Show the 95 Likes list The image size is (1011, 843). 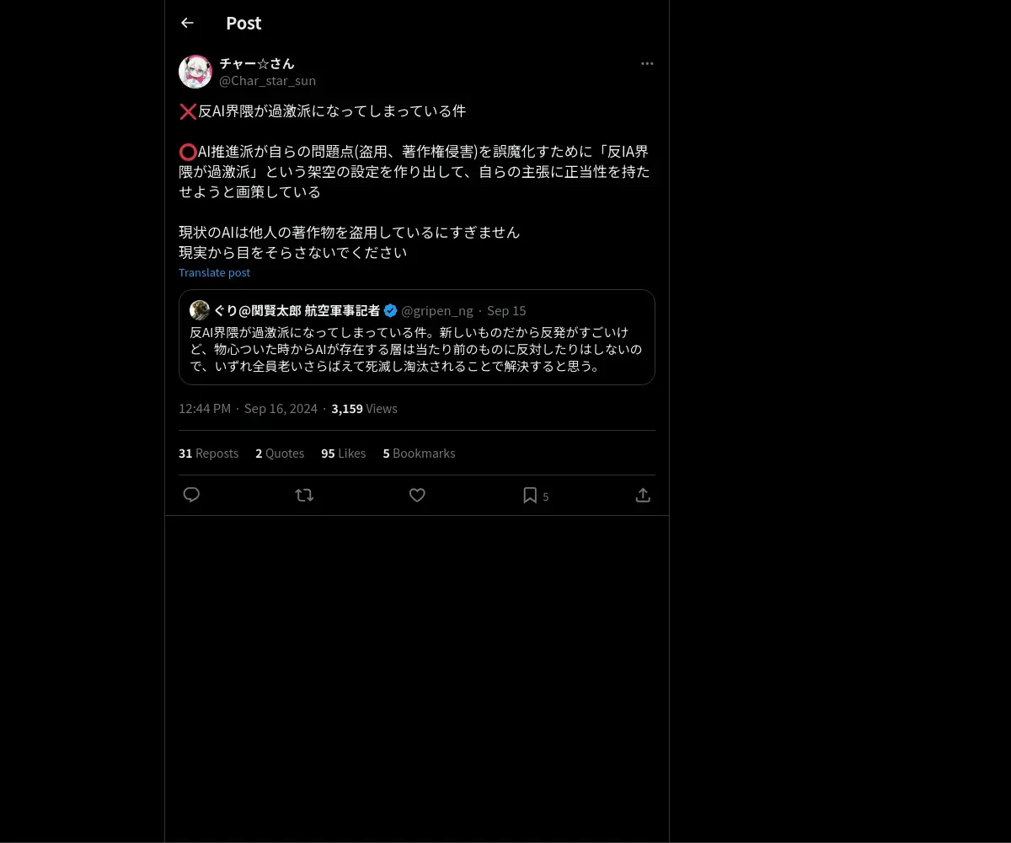[343, 454]
